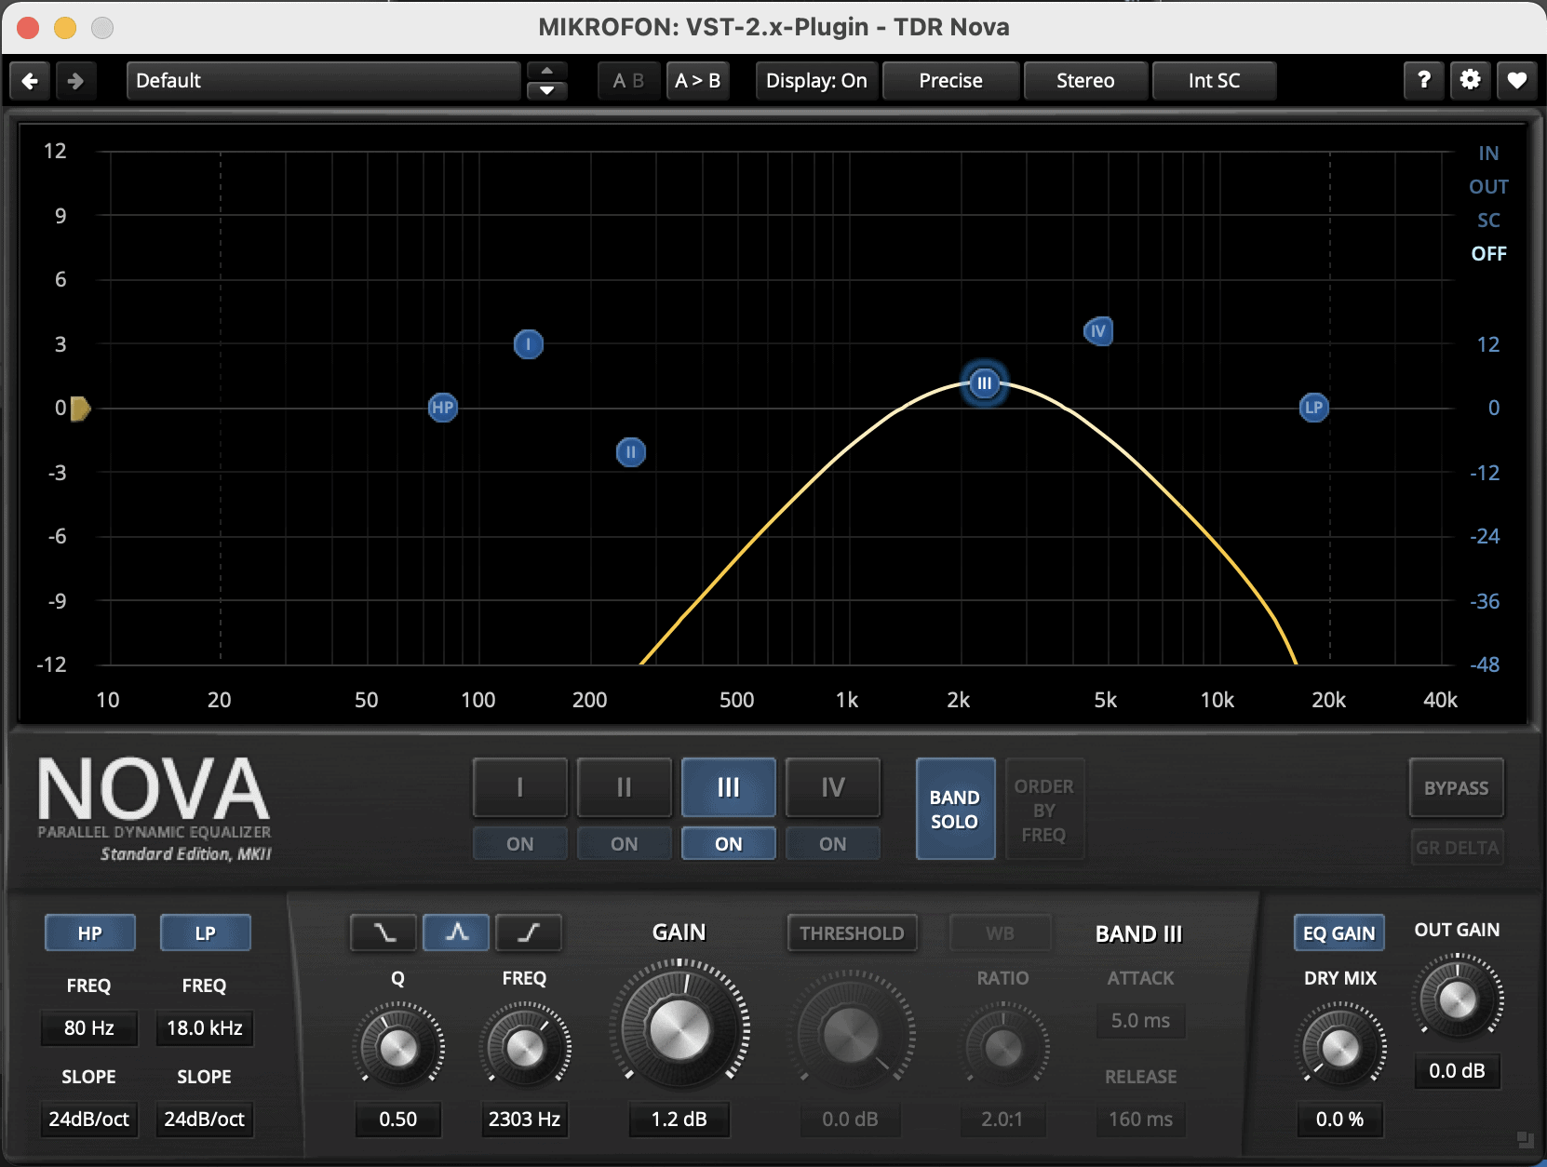Screen dimensions: 1547x1167
Task: Click the Q knob
Action: 398,1048
